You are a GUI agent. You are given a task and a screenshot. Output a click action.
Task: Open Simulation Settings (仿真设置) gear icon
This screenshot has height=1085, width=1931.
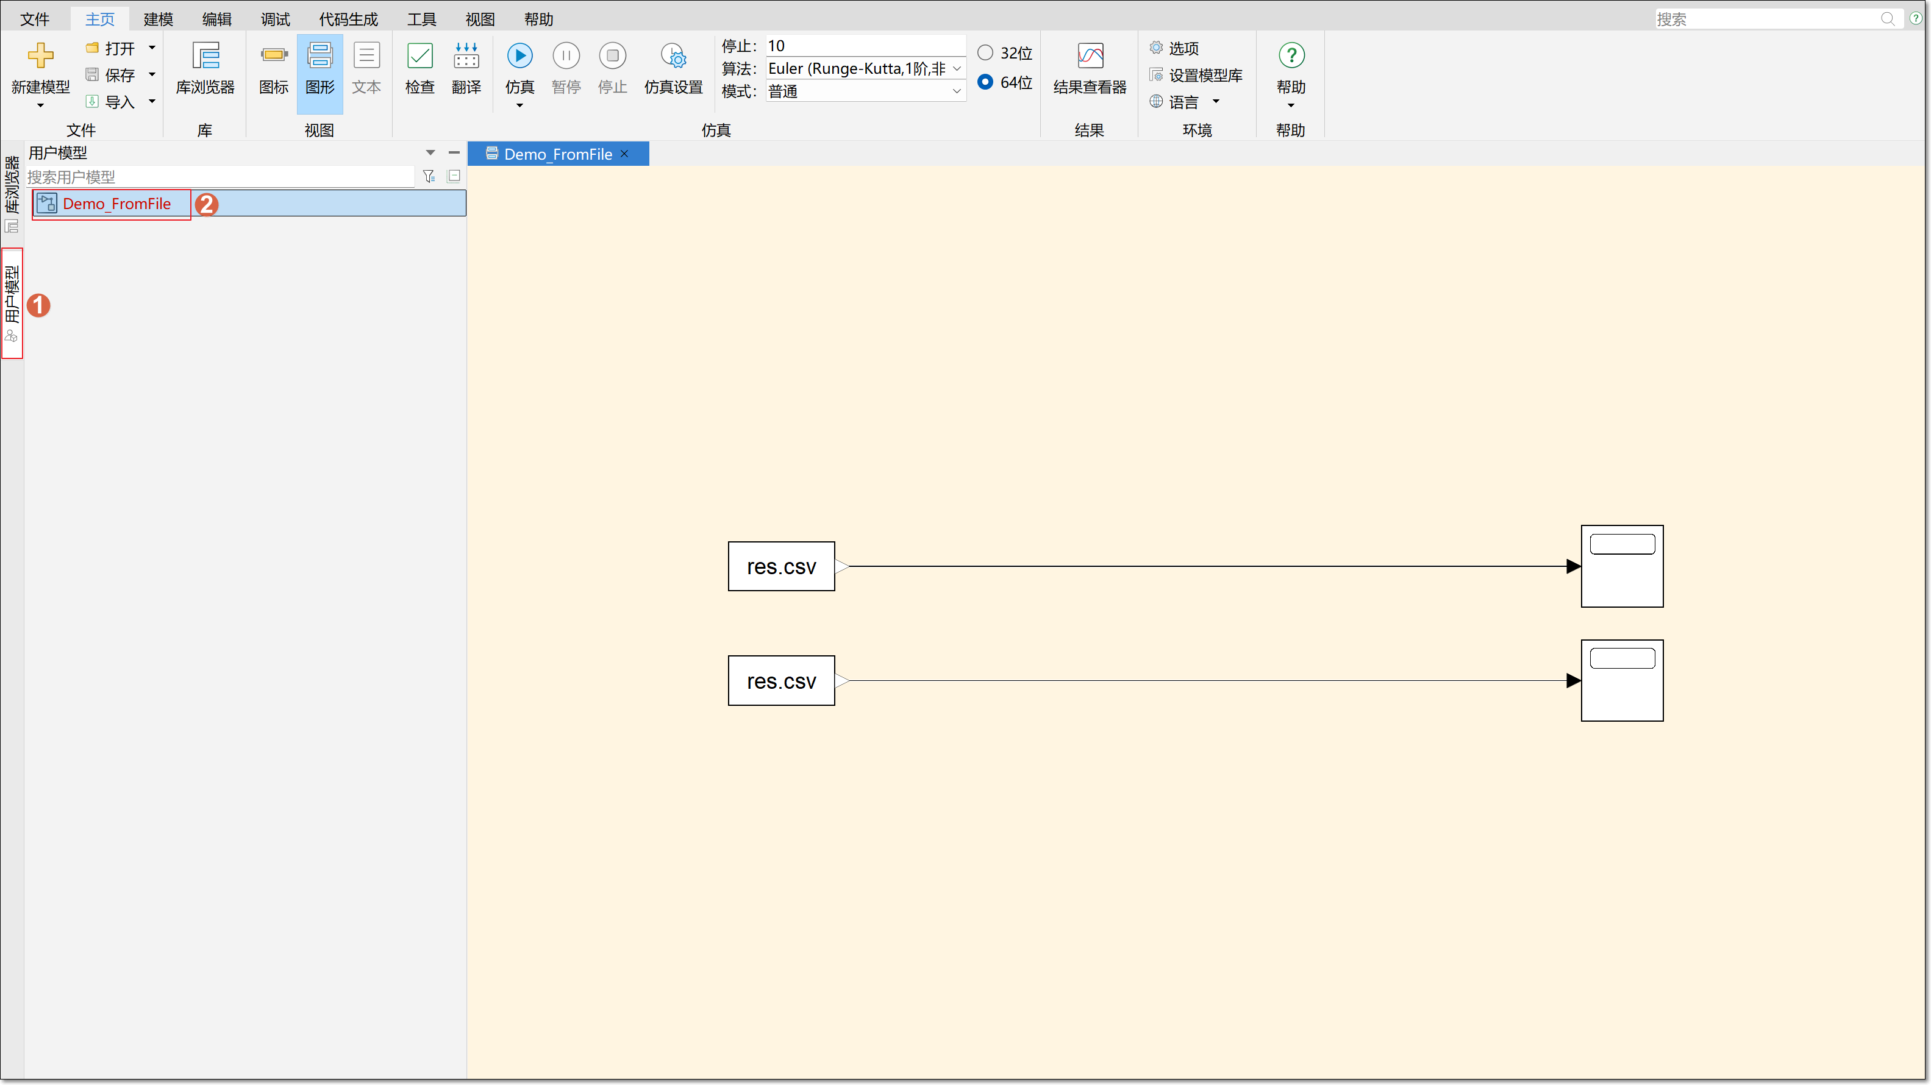pos(673,56)
